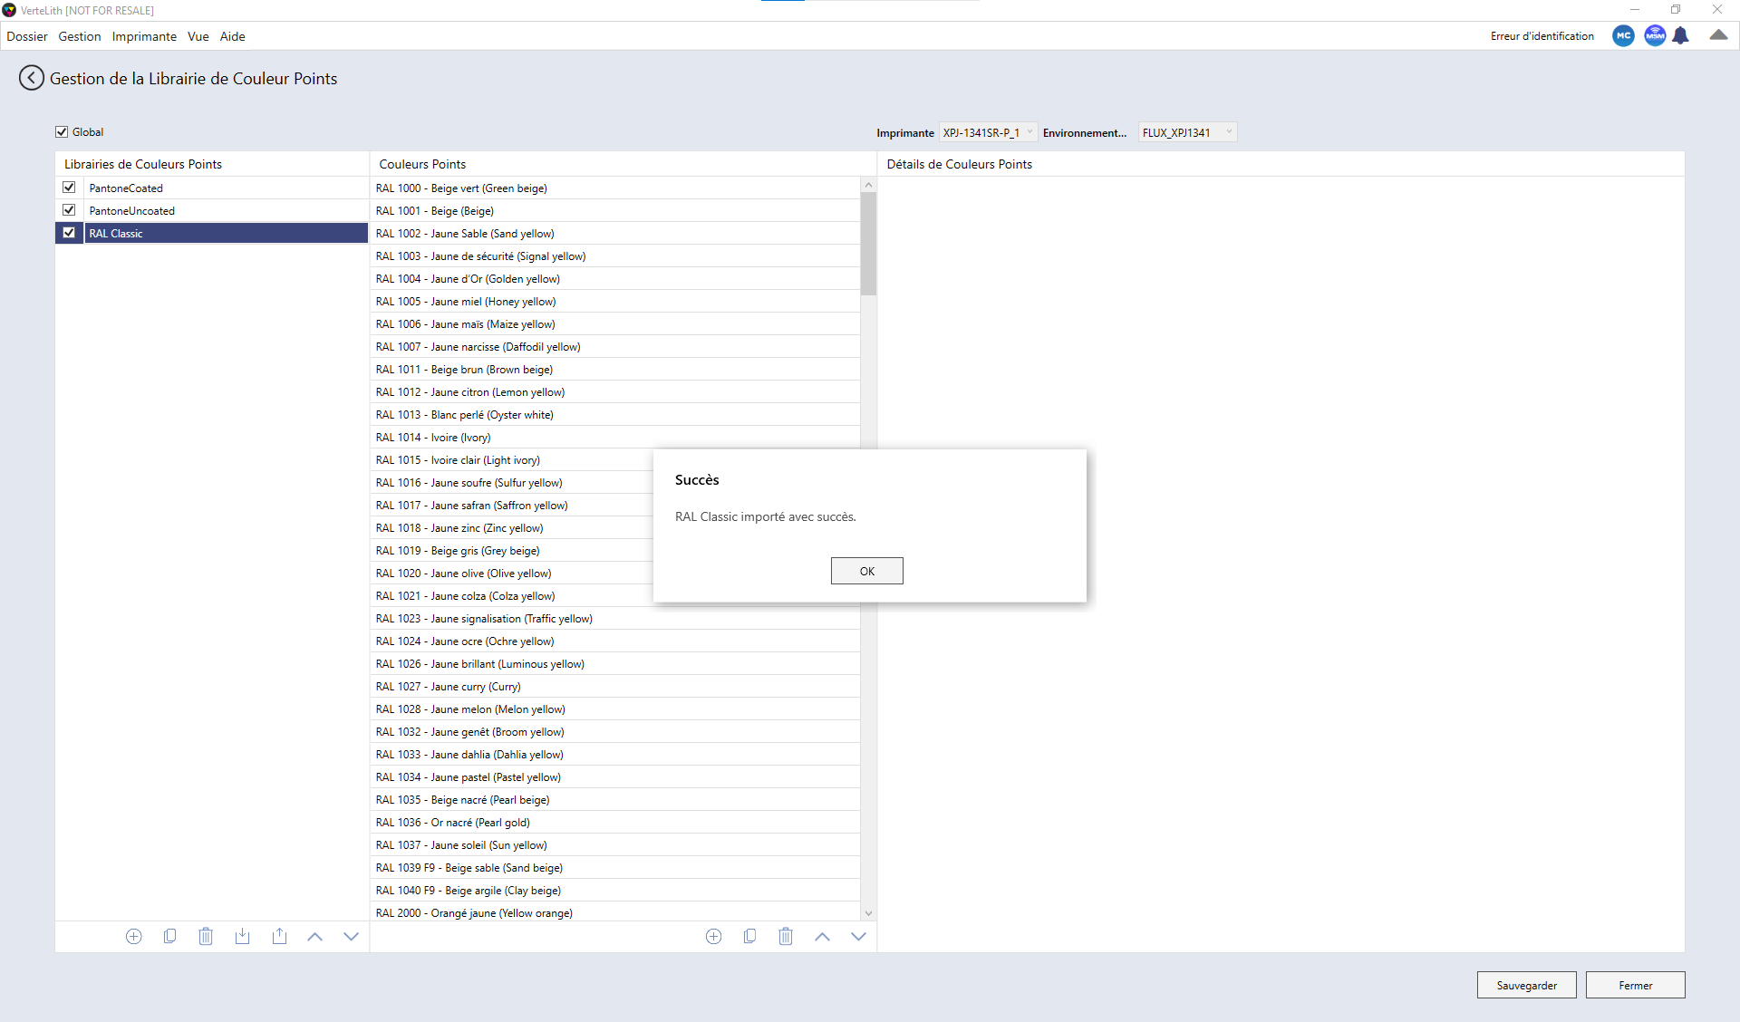Uncheck the PantoneUncoated library checkbox
The image size is (1740, 1022).
pyautogui.click(x=69, y=210)
